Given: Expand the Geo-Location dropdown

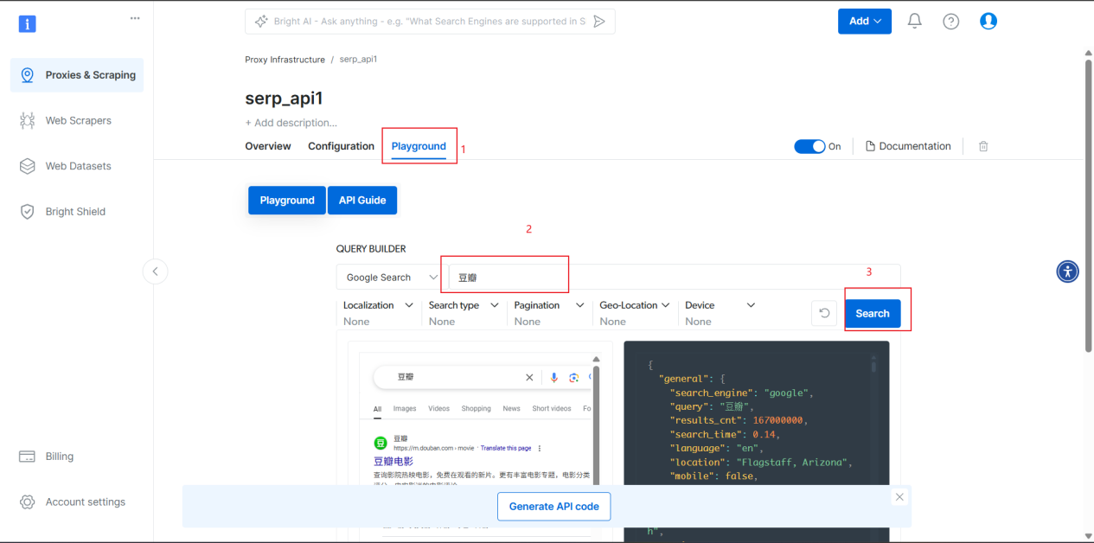Looking at the screenshot, I should [x=635, y=305].
